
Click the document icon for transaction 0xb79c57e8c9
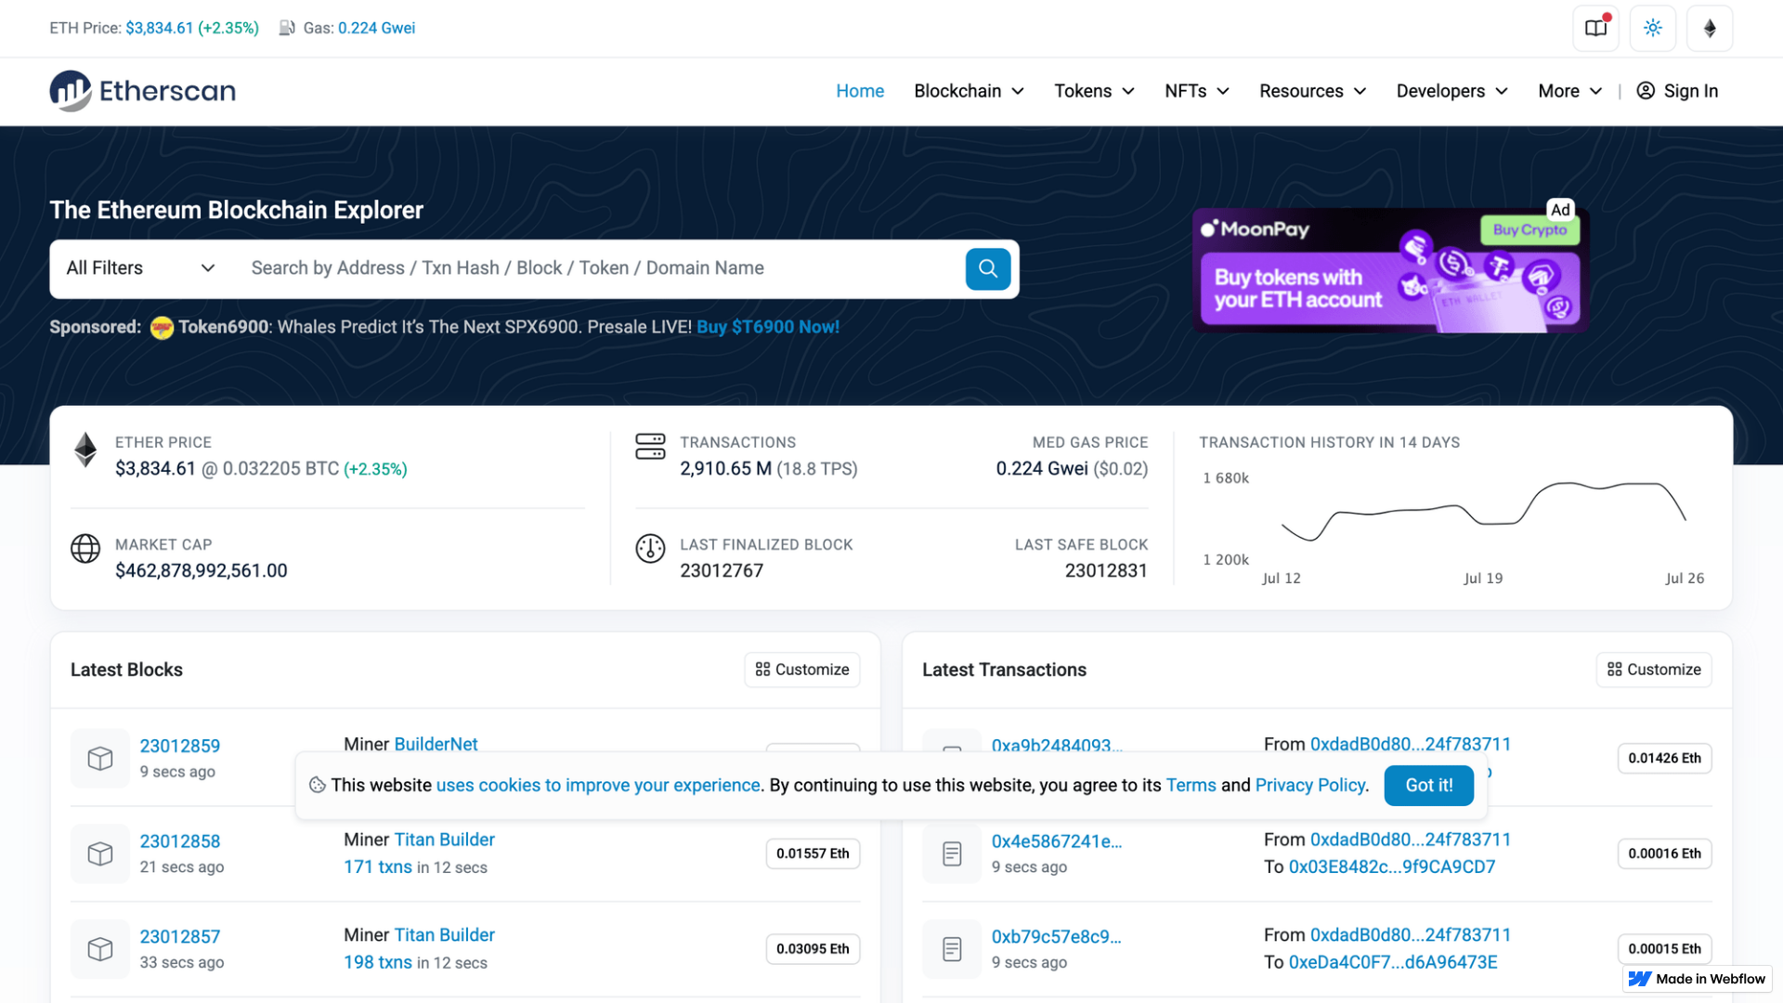coord(952,949)
